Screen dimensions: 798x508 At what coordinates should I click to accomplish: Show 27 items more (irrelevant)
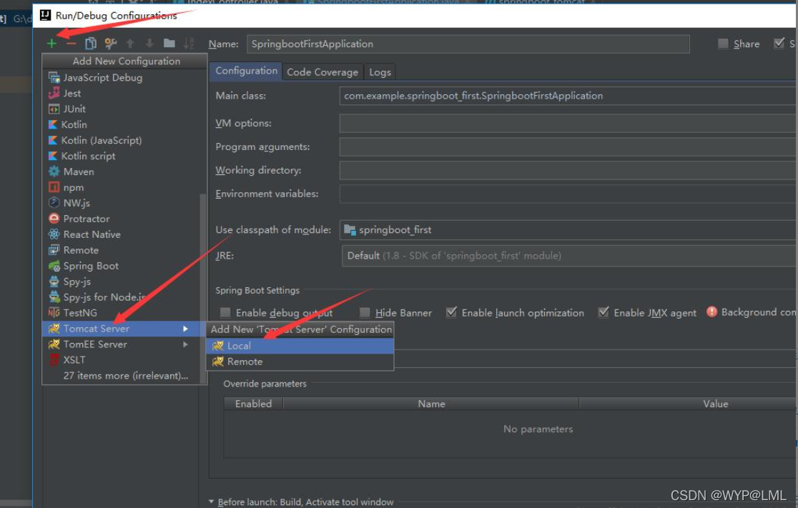(122, 376)
